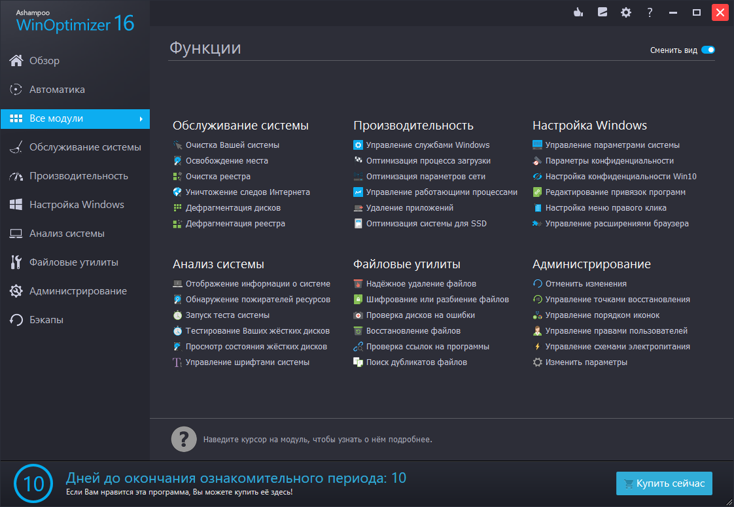Expand the Все модули arrow
The width and height of the screenshot is (734, 507).
pos(141,119)
